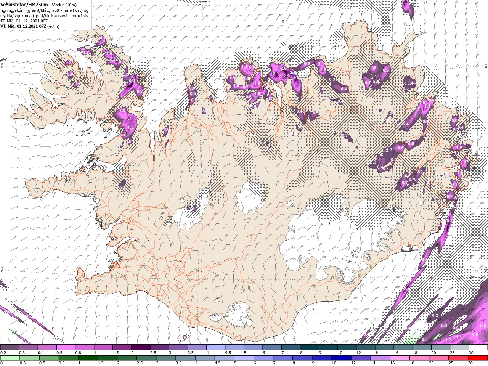Pick the bright pink 0.5 snow legend swatch
This screenshot has height=366, width=488.
coord(66,347)
